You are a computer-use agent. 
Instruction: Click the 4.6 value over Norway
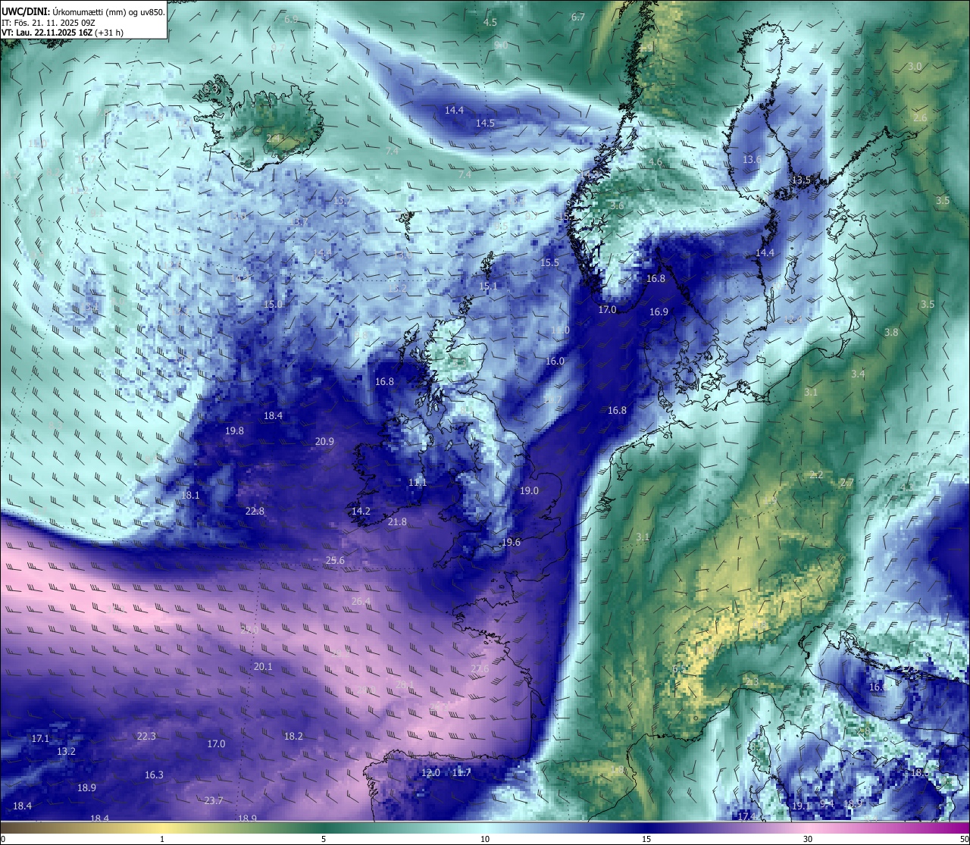pyautogui.click(x=656, y=161)
